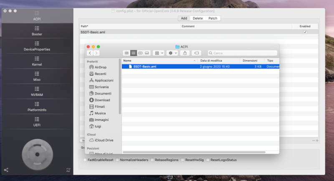Screen dimensions: 334x181
Task: Tick the ResetLogoStatus checkbox
Action: pos(208,160)
